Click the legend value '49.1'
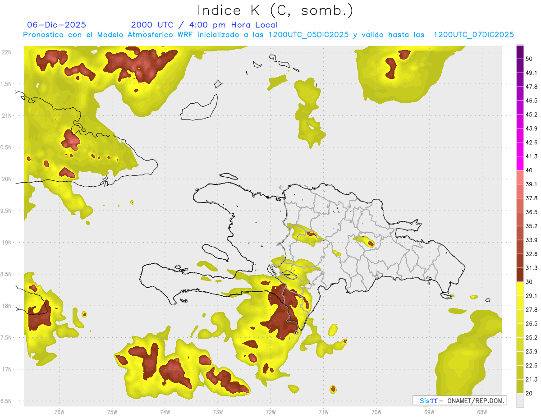541x418 pixels. pos(532,73)
